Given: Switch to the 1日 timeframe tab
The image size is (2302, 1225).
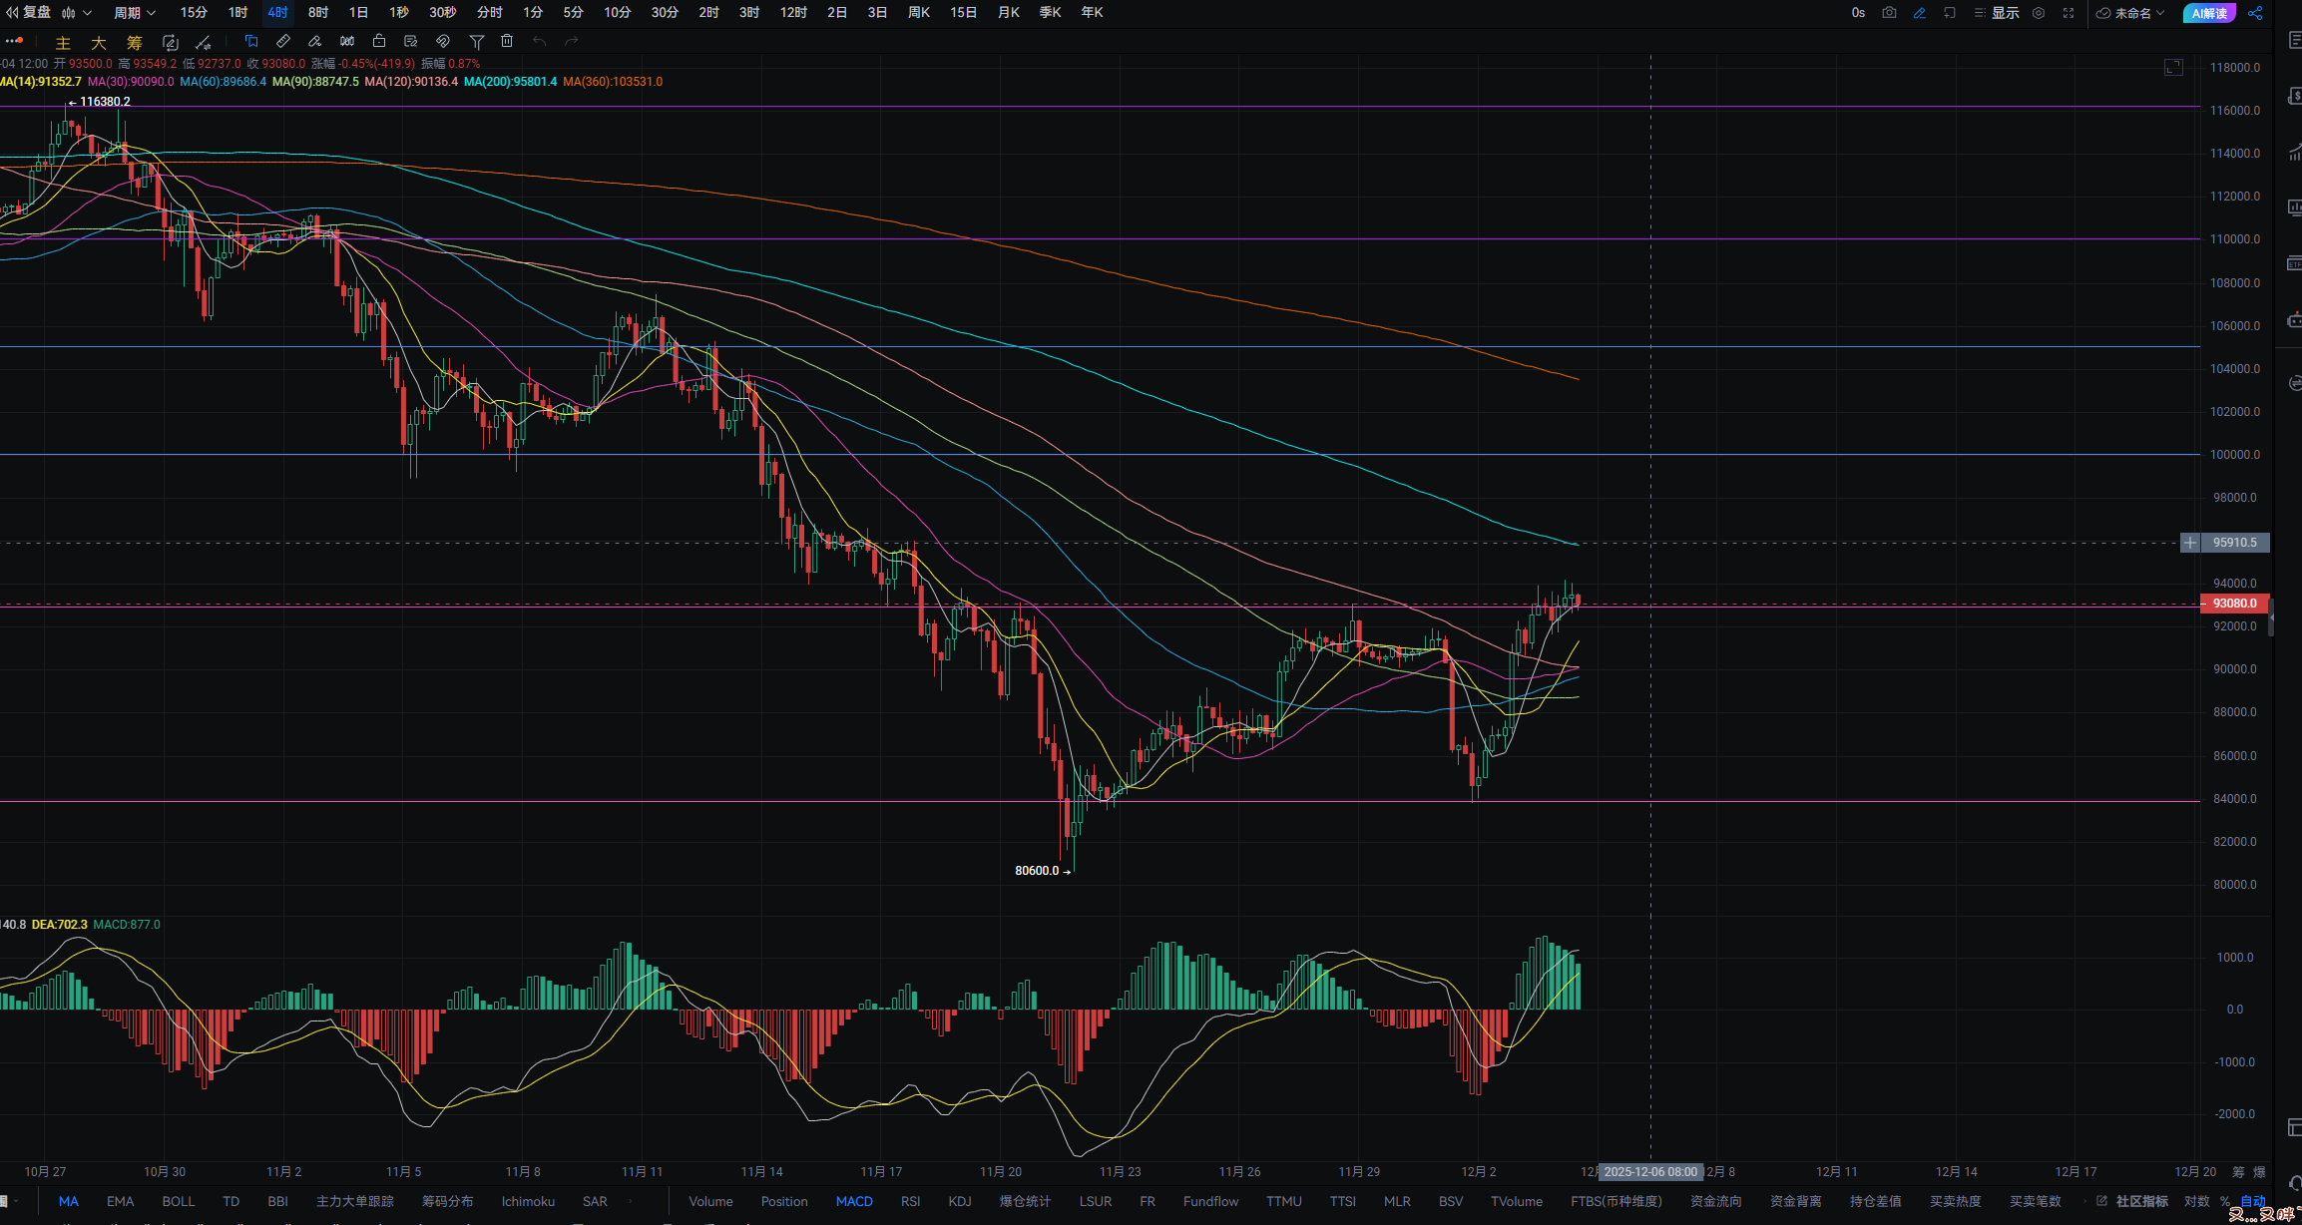Looking at the screenshot, I should (358, 13).
